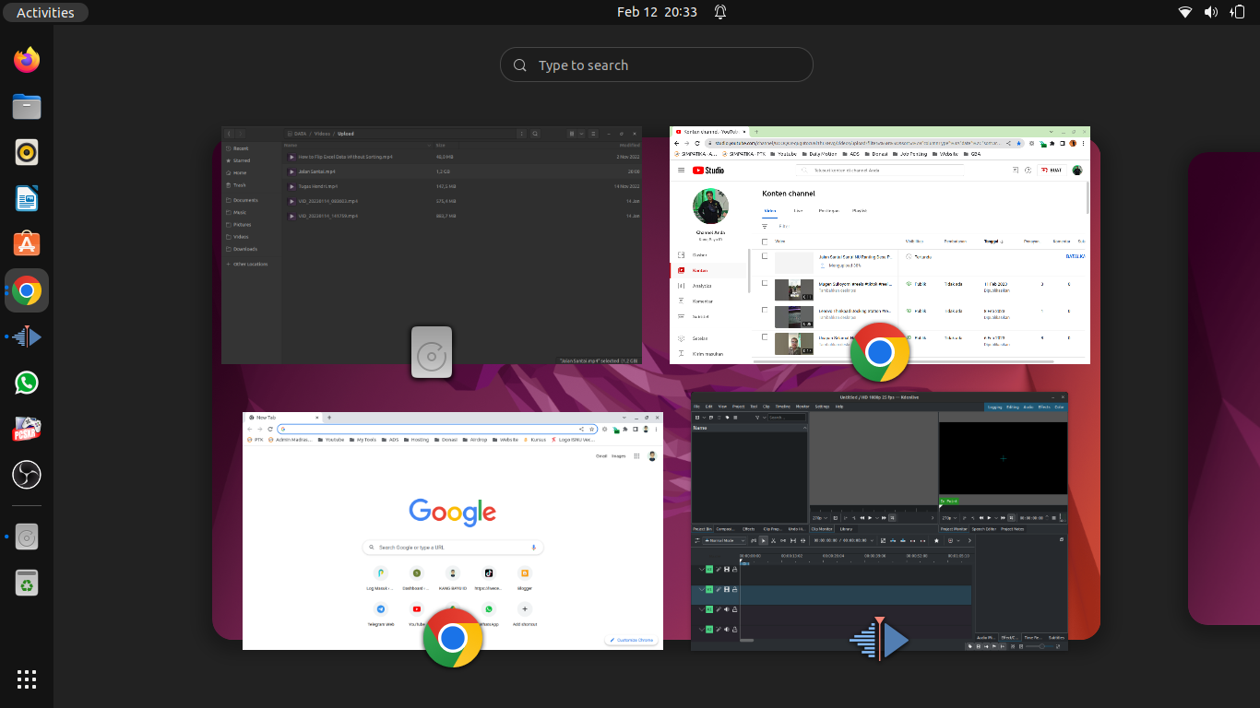Click Google search box in New Tab window
Screen dimensions: 1260x708
(x=453, y=548)
